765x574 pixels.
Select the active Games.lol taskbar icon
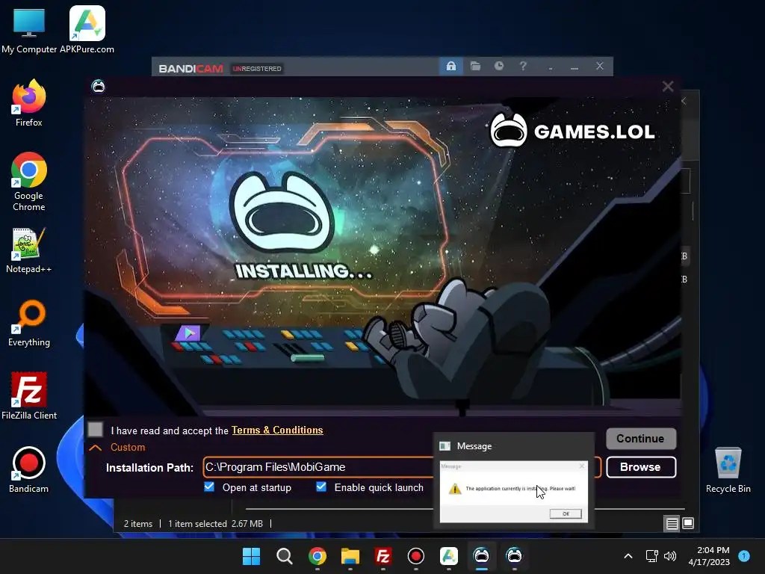[482, 556]
